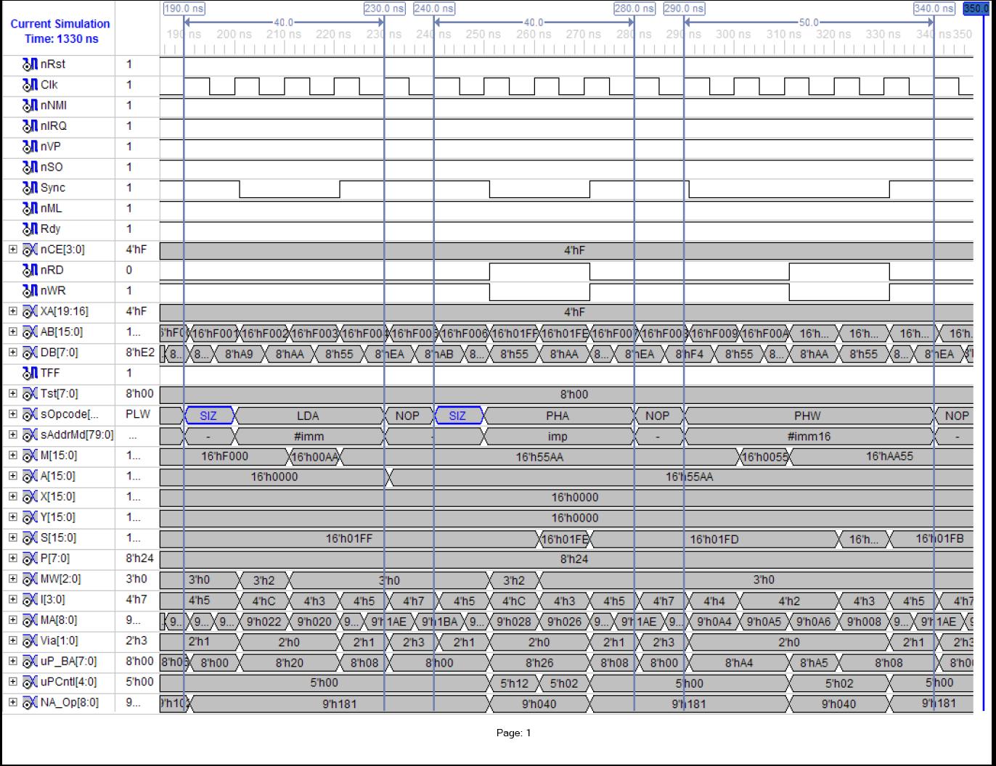996x766 pixels.
Task: Click the Sync signal icon
Action: pyautogui.click(x=30, y=188)
